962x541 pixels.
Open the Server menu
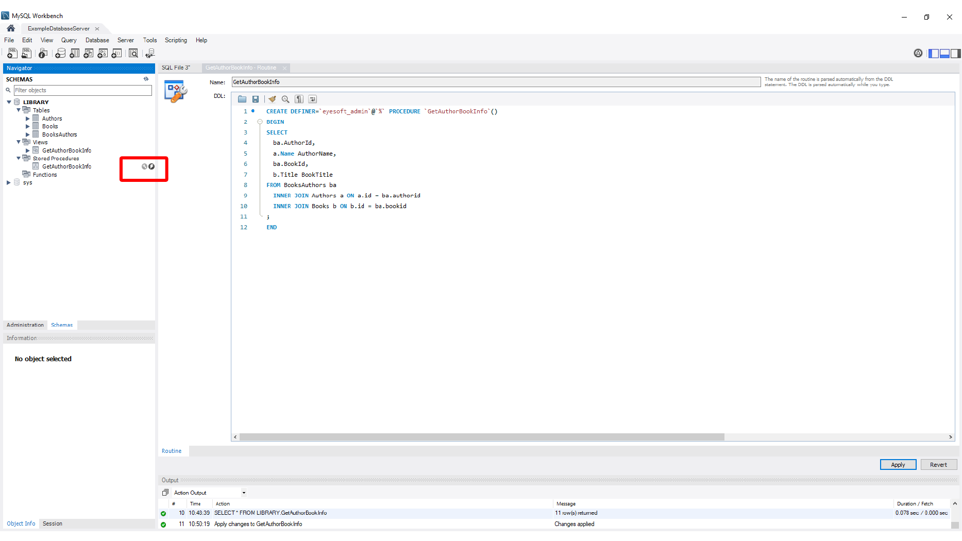click(125, 40)
